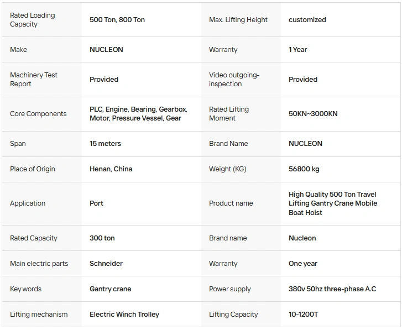Click the '56800 kg' weight value
Image resolution: width=402 pixels, height=330 pixels.
tap(304, 169)
